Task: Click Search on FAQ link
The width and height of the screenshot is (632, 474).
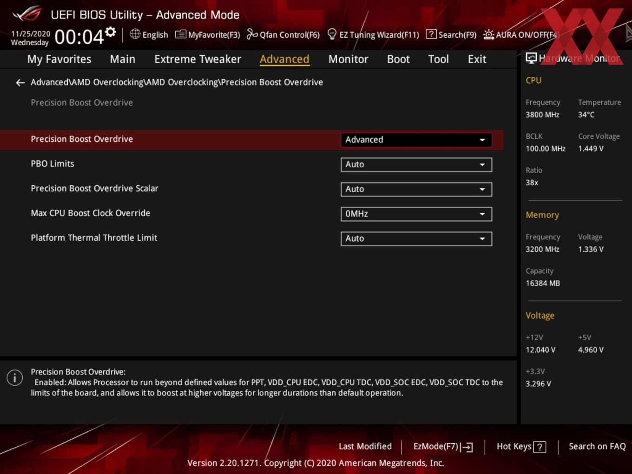Action: click(x=597, y=446)
